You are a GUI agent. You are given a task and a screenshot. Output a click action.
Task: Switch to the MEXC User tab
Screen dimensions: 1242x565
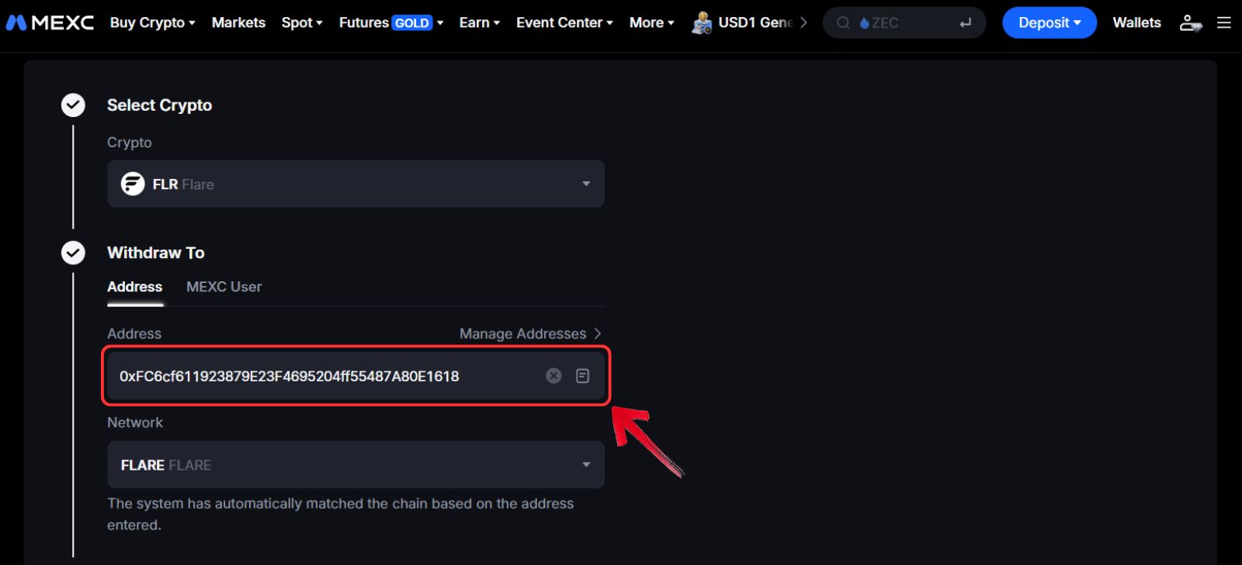coord(224,287)
